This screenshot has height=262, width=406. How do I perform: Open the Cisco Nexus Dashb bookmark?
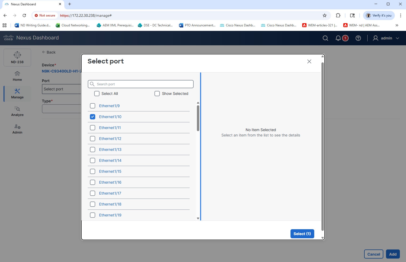click(237, 25)
